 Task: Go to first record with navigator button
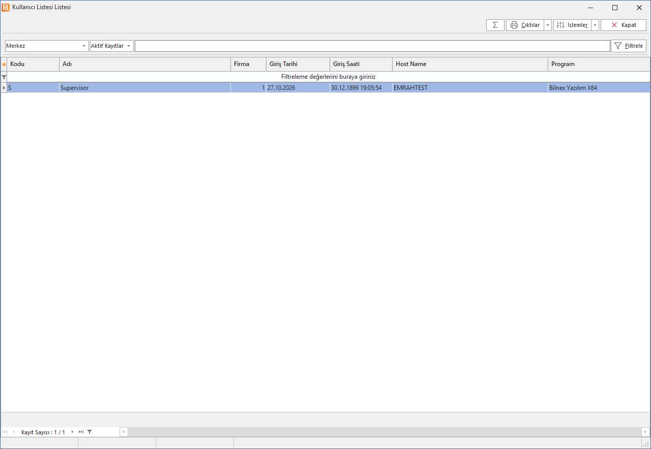click(5, 432)
